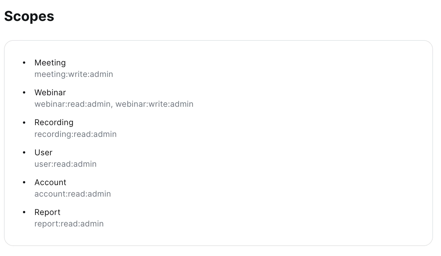441x256 pixels.
Task: Click the user:read:admin scope text
Action: coord(65,164)
